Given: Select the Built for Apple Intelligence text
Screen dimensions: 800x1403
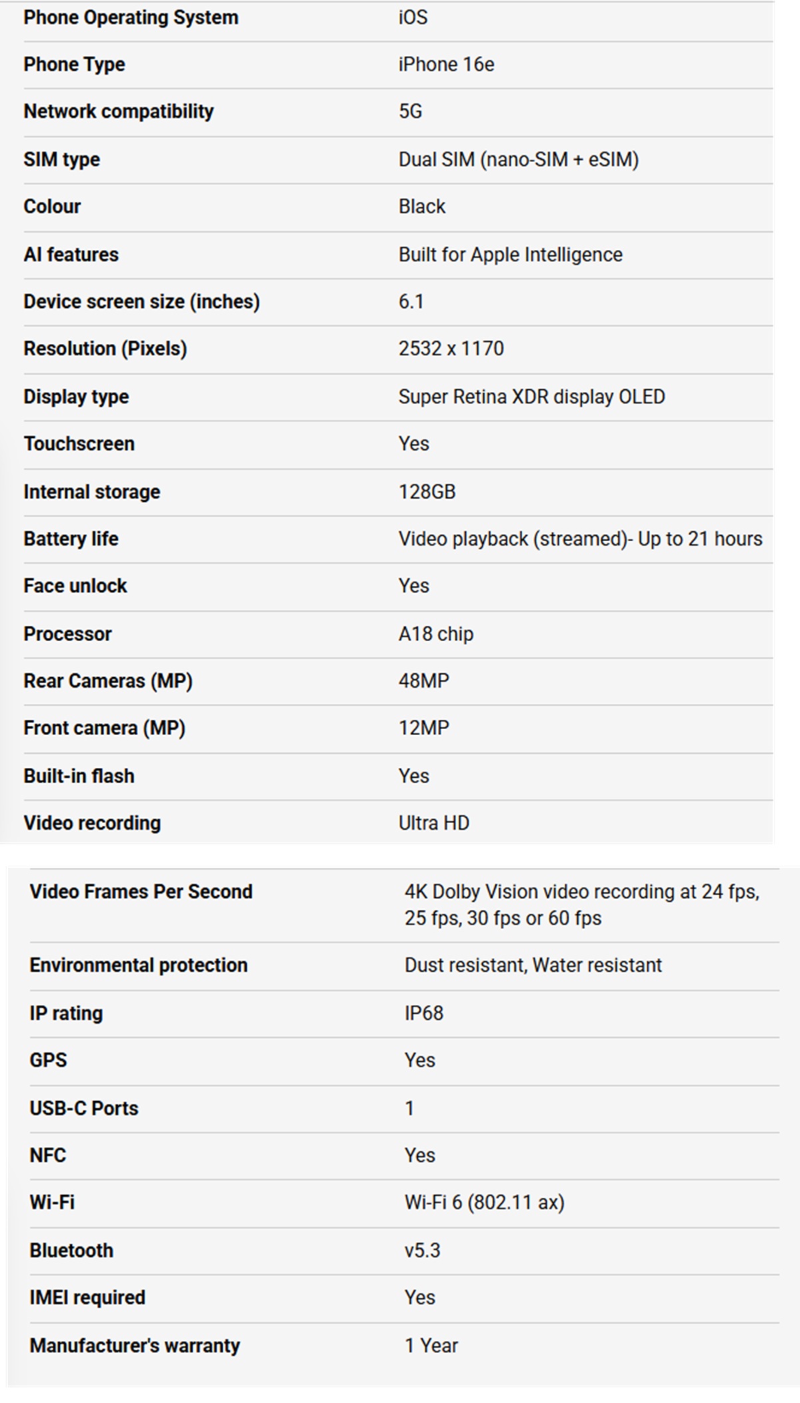Looking at the screenshot, I should (510, 255).
